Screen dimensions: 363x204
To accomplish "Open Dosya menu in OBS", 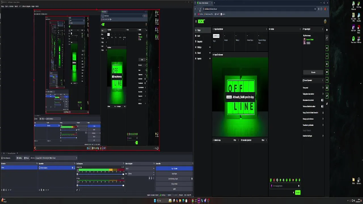I will (x=3, y=6).
